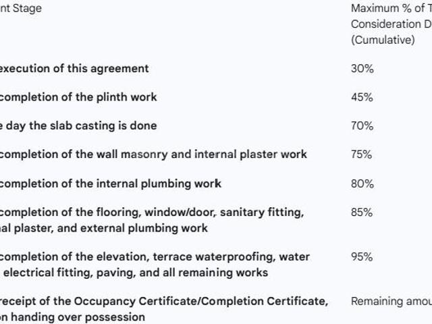Select the flooring, window/door, sanitary fitting line
432x324 pixels.
[151, 213]
